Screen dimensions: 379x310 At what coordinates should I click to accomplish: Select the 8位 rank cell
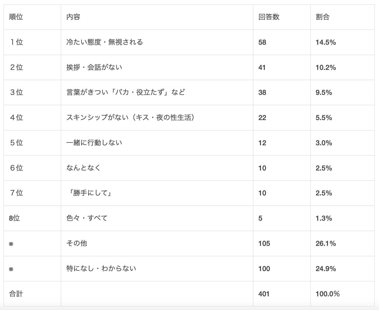tap(14, 218)
